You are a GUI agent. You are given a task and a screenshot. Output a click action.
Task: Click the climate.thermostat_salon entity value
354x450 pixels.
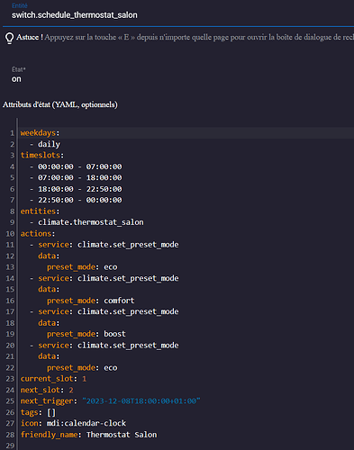[x=91, y=222]
